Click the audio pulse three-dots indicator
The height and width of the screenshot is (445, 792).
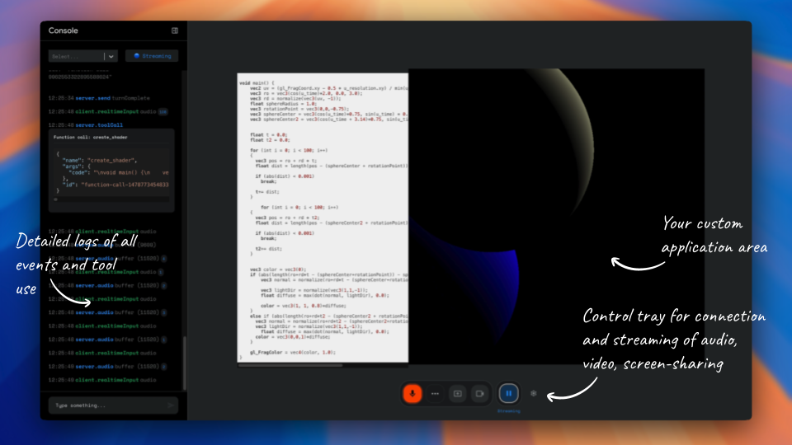tap(435, 394)
